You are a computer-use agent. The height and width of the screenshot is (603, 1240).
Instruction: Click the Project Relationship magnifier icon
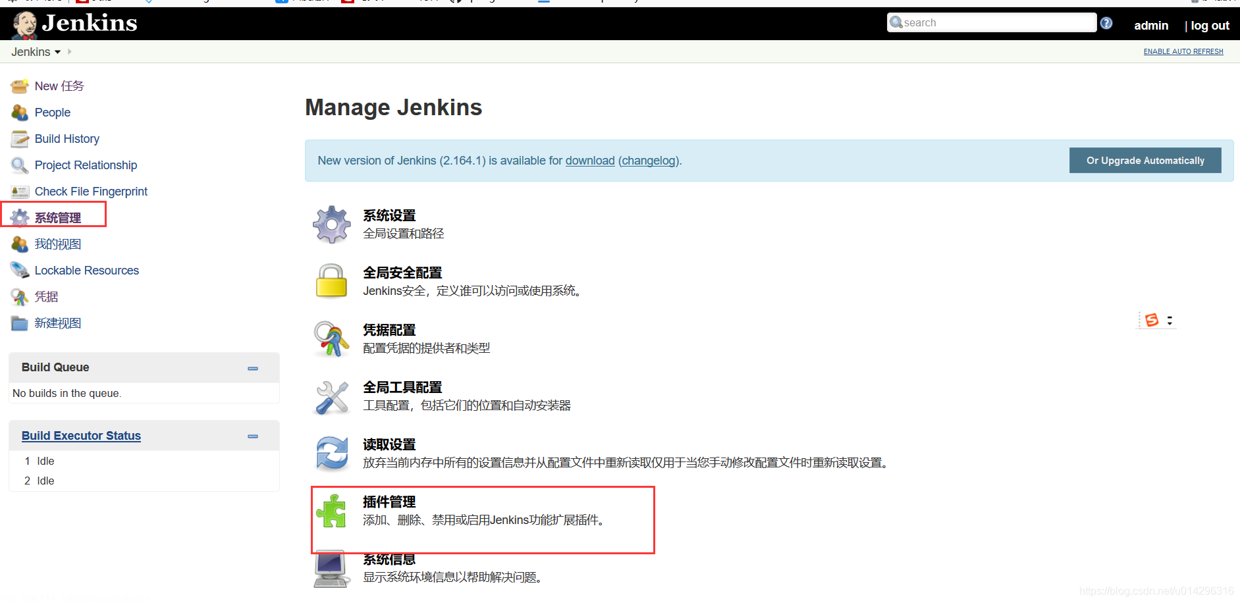(20, 165)
